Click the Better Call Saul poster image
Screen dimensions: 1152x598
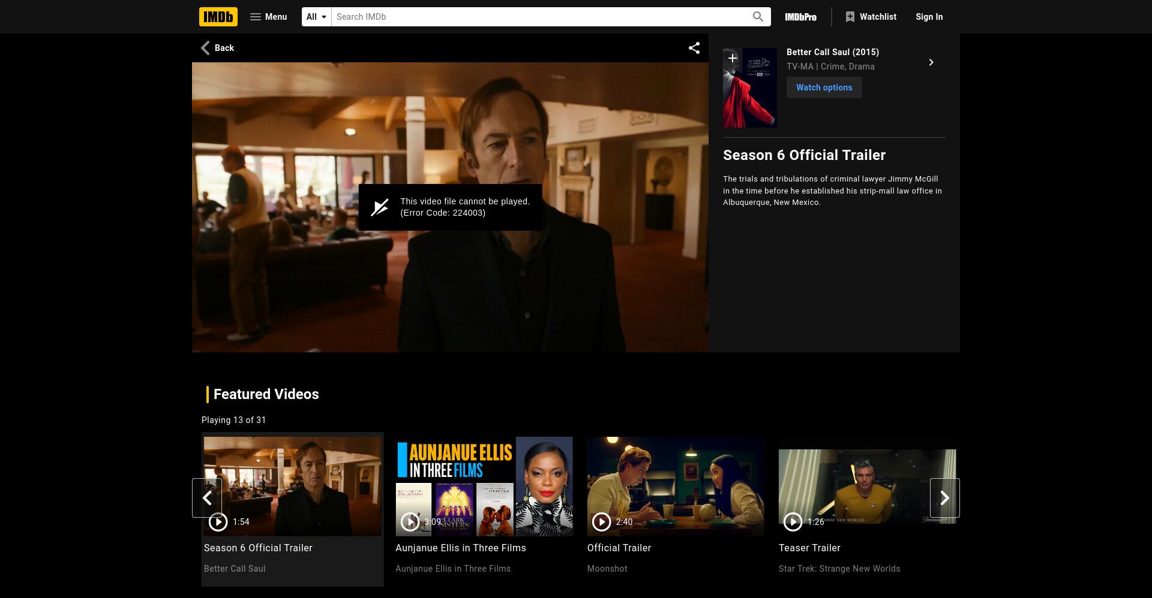750,87
